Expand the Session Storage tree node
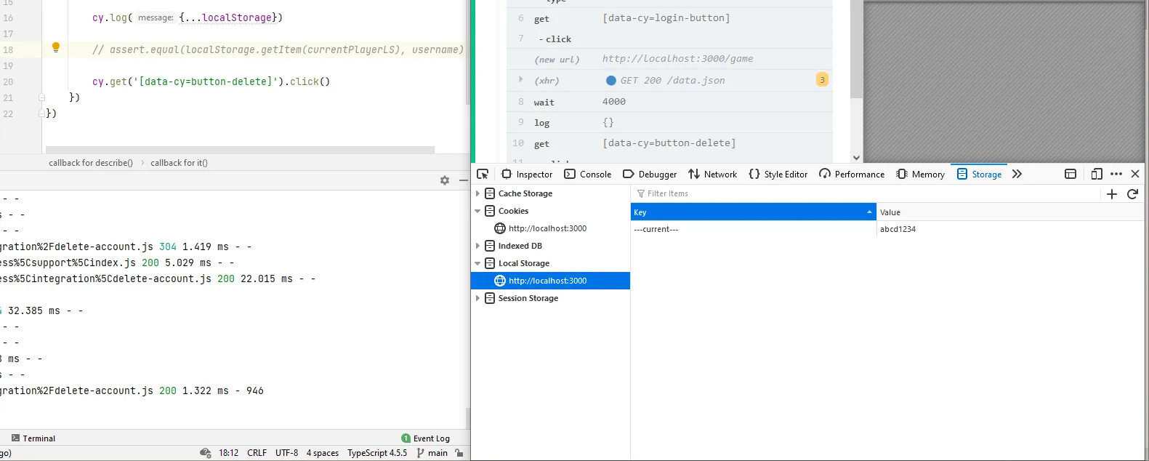The width and height of the screenshot is (1149, 461). pos(477,298)
